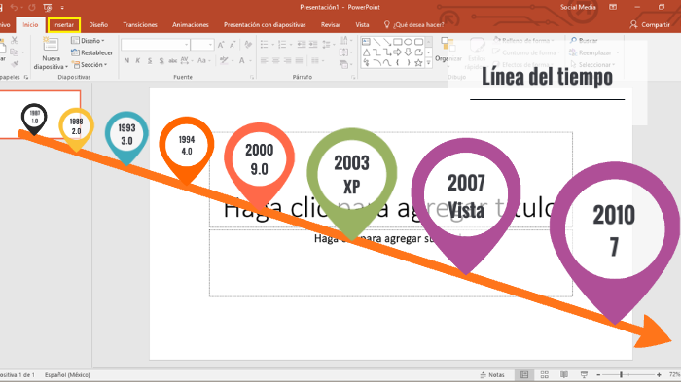Expand the slide Diseño layout dropdown
Viewport: 681px width, 382px height.
point(89,41)
